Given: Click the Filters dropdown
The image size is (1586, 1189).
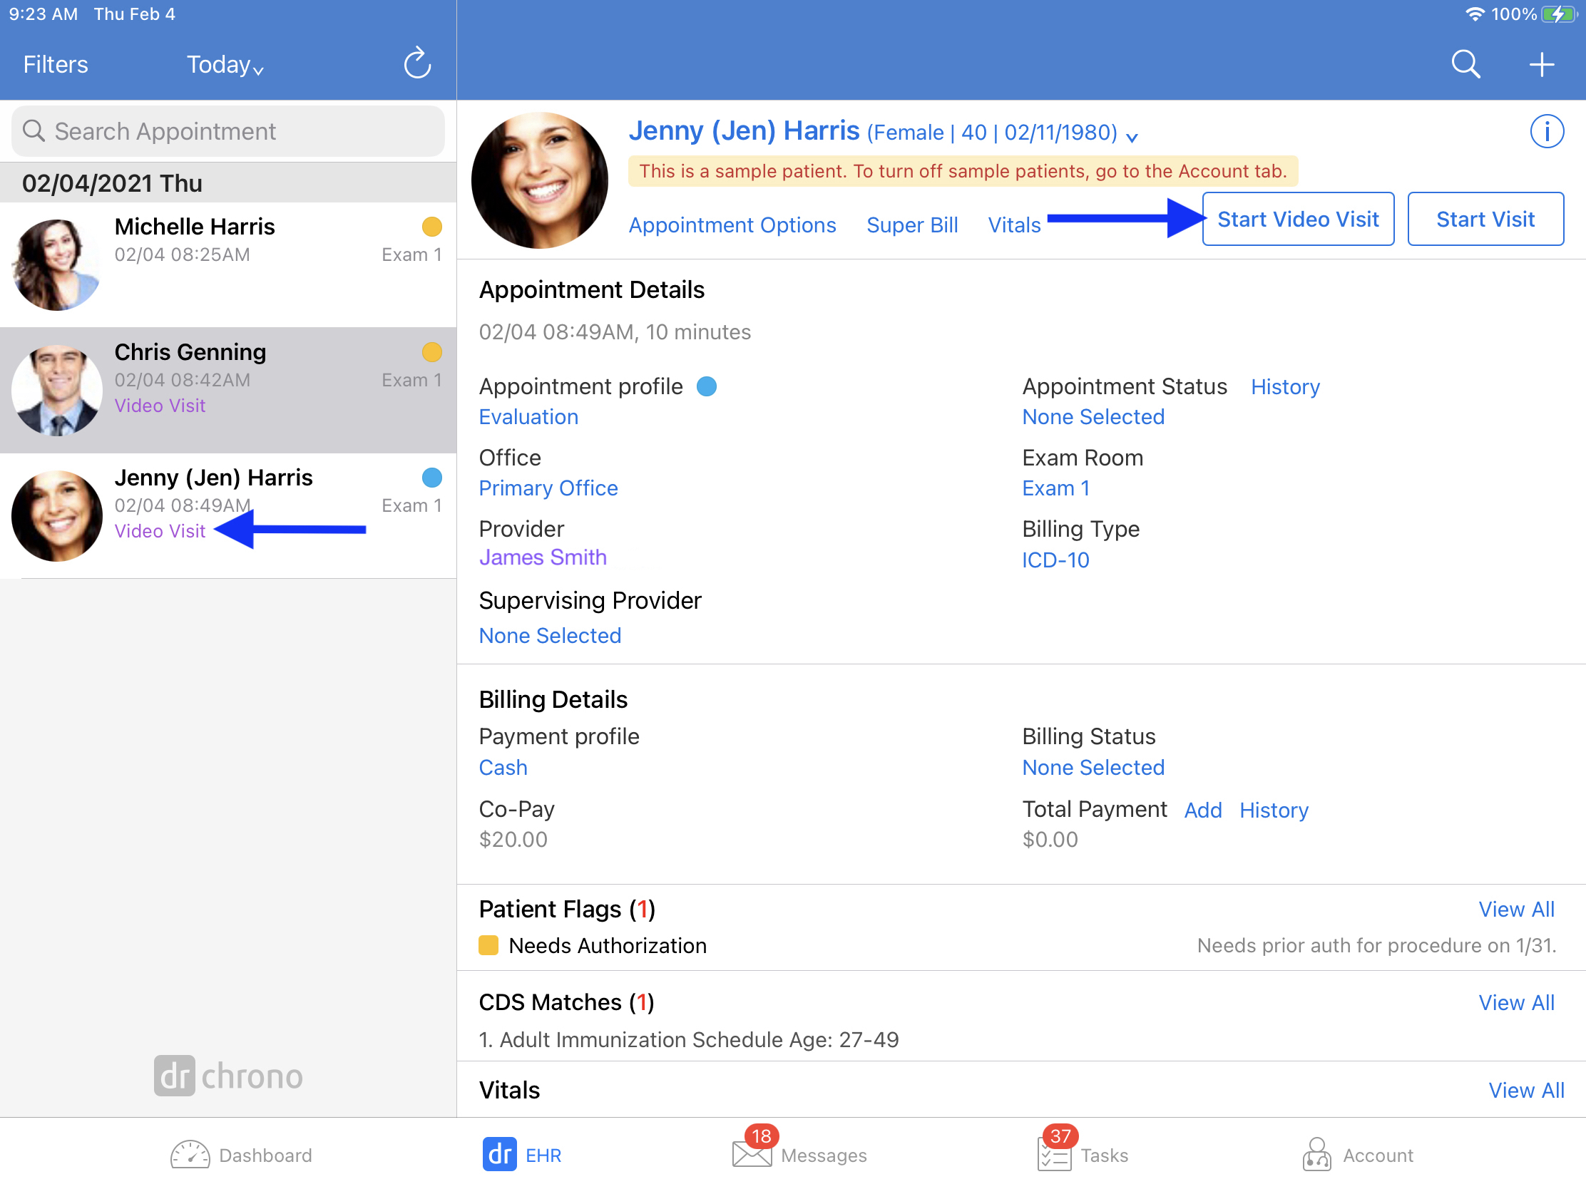Looking at the screenshot, I should point(55,63).
